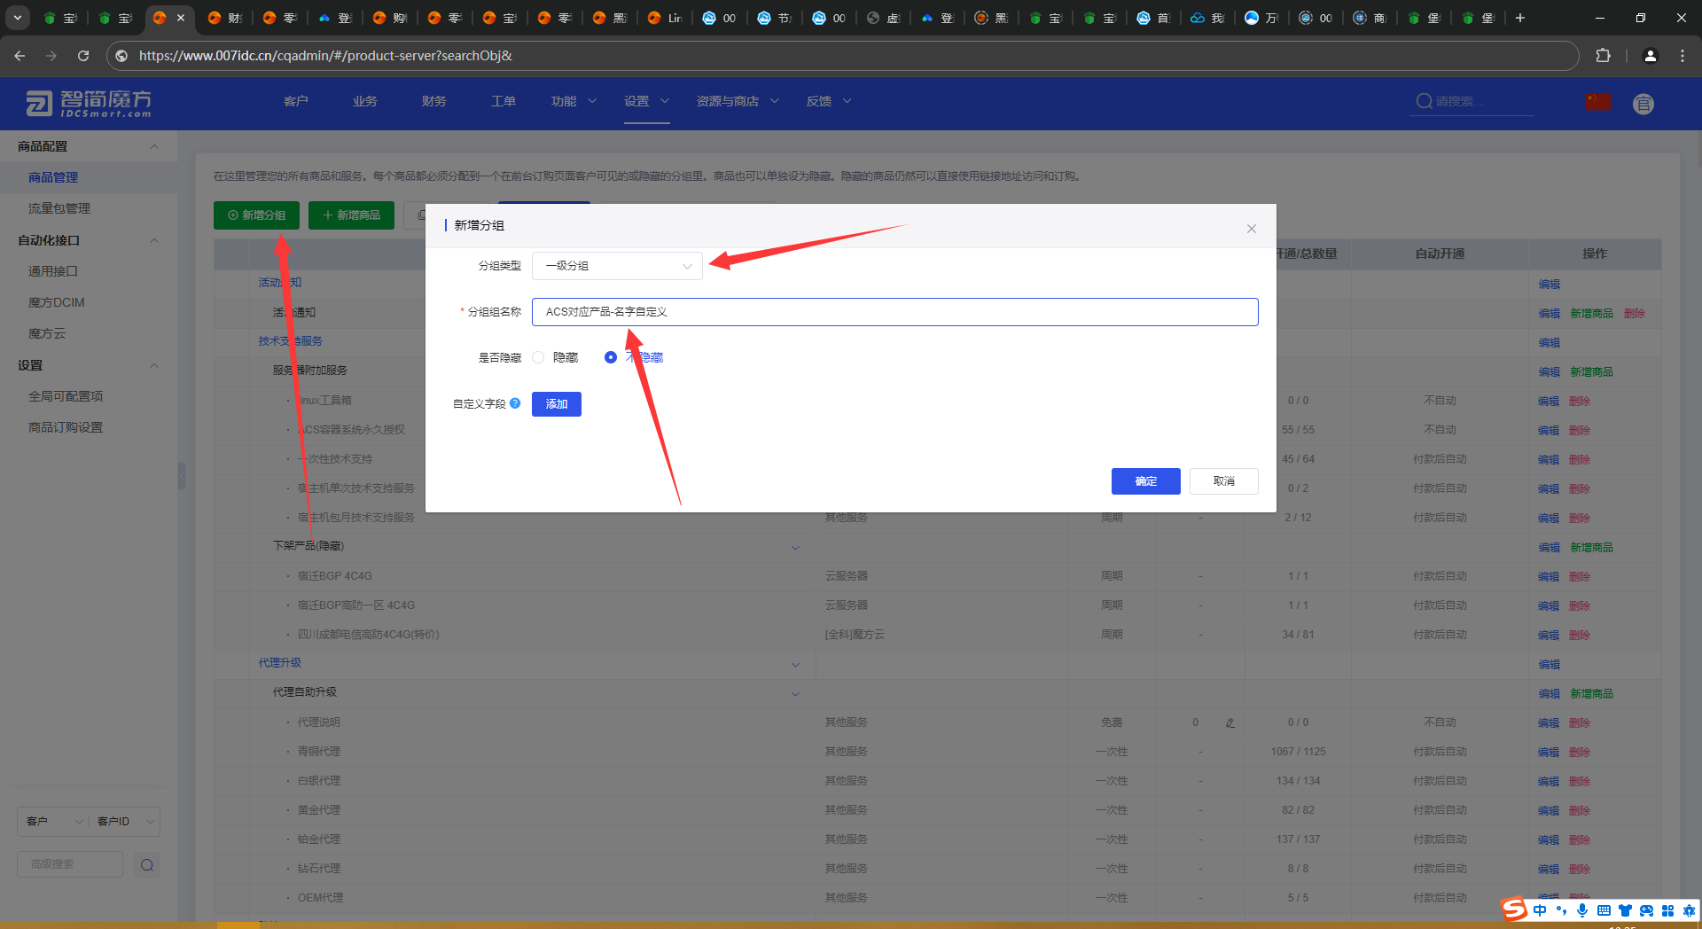Open new browser tab plus icon
1702x929 pixels.
click(x=1519, y=18)
